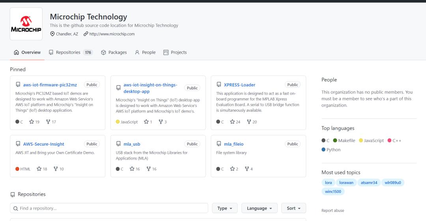Open the AWS-Secure-Insight repository
This screenshot has height=221, width=426.
(x=43, y=144)
